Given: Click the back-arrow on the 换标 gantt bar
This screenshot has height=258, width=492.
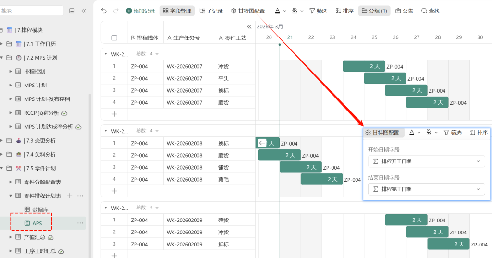Looking at the screenshot, I should tap(262, 143).
